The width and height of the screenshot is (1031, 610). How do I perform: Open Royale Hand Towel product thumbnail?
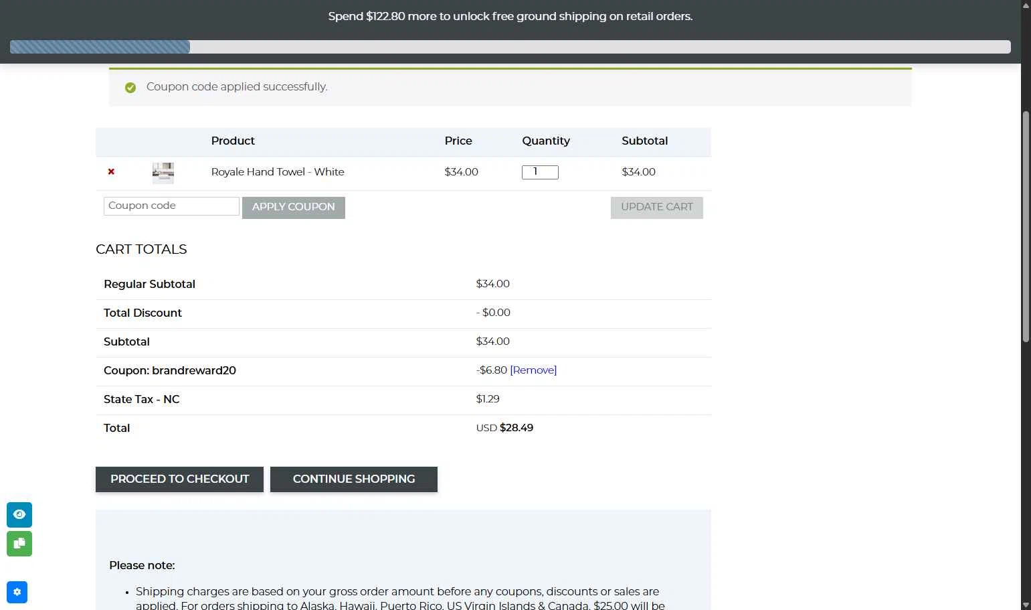(x=163, y=173)
